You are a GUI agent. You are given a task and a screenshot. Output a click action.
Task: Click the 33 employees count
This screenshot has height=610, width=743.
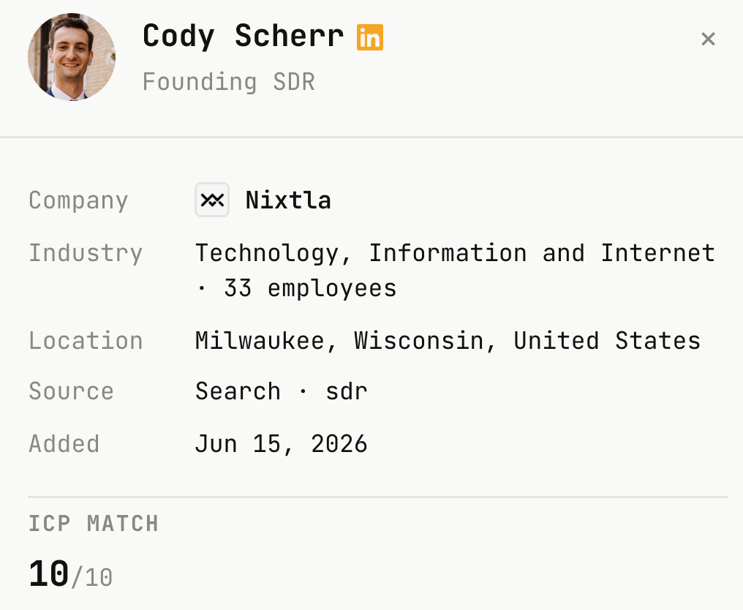pyautogui.click(x=310, y=288)
